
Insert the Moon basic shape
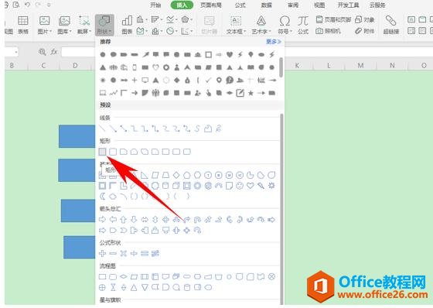(102, 197)
